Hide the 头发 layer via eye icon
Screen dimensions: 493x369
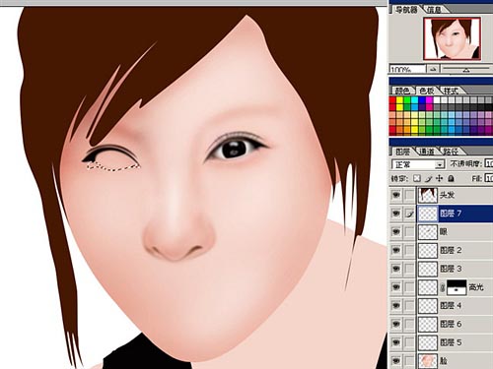click(396, 195)
